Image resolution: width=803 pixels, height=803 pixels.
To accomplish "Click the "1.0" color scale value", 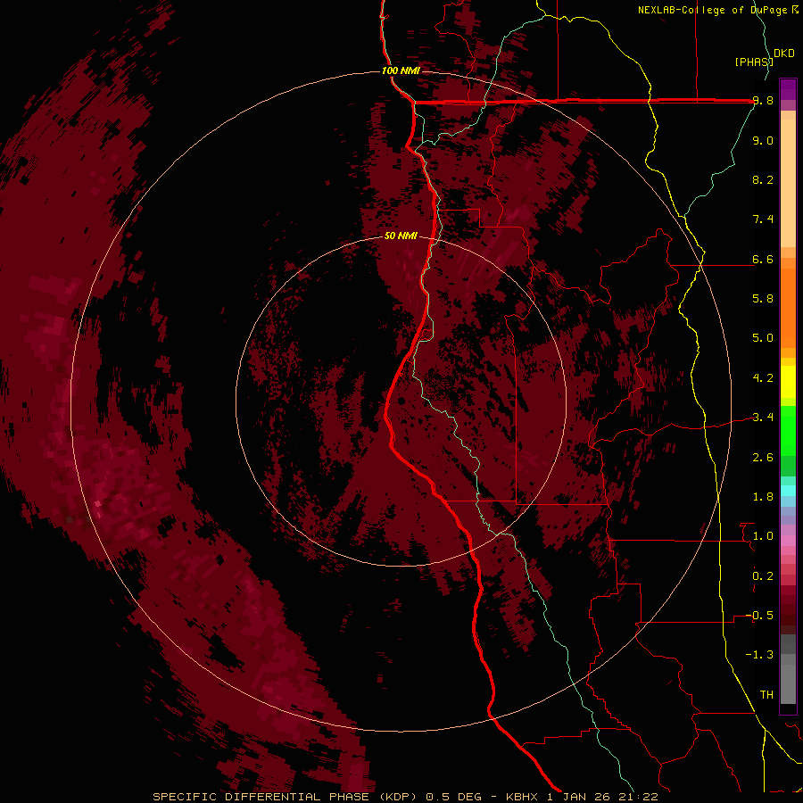I will pos(763,536).
